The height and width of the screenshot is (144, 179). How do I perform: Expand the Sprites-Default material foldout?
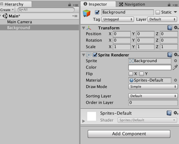coord(83,121)
